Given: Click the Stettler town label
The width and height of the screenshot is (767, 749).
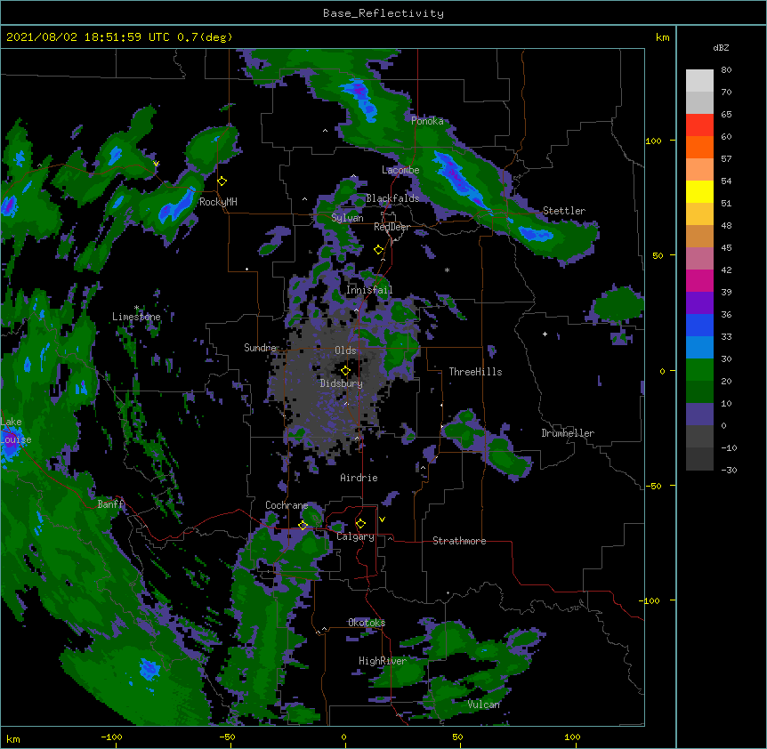Looking at the screenshot, I should 564,211.
